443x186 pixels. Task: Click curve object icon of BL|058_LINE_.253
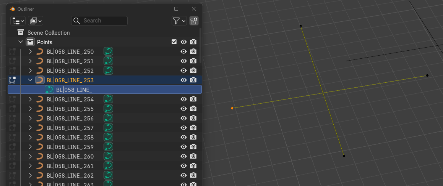click(40, 80)
